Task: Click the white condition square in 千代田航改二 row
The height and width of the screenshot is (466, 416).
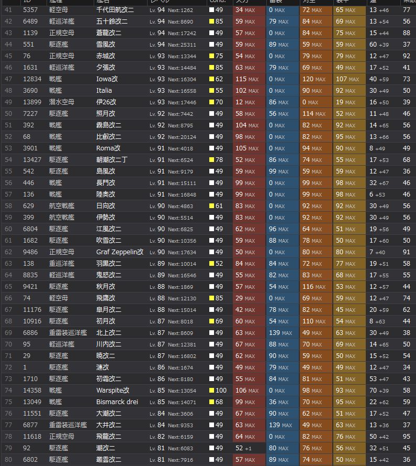Action: (x=211, y=10)
